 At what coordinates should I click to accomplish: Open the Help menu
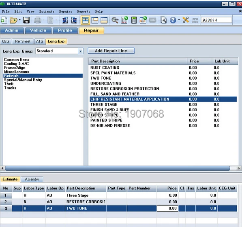click(x=99, y=12)
